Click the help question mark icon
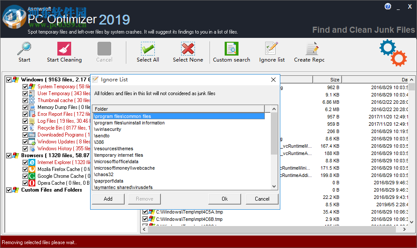 [x=387, y=6]
